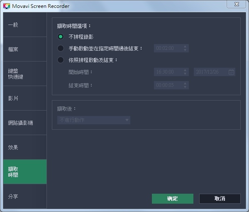Screen dimensions: 249x212
Task: Decrease the 00:00:05 end time with down arrow
Action: (185, 87)
